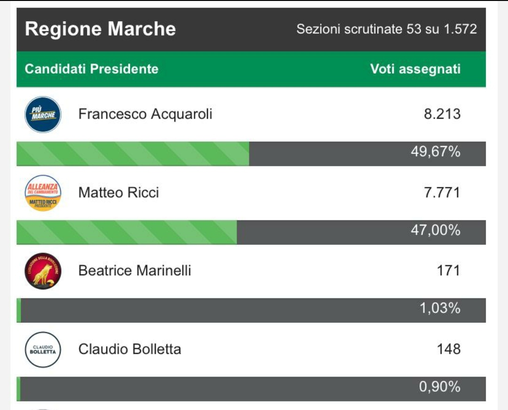Select Claudio Bolletta candidate name
Screen dimensions: 508x410
pyautogui.click(x=130, y=349)
